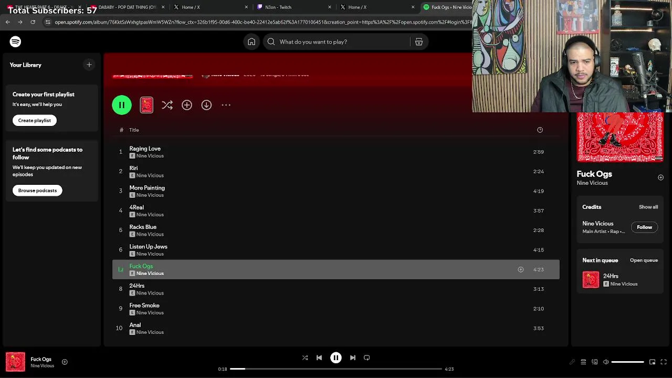Download the album with the arrow-circle icon

pyautogui.click(x=206, y=105)
